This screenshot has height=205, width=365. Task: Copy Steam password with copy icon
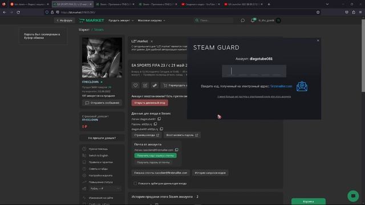click(155, 124)
